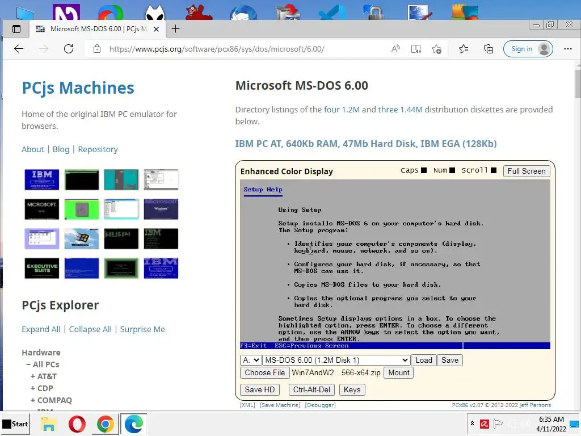Click inside the emulator Setup Help screen
581x436 pixels.
pos(395,265)
